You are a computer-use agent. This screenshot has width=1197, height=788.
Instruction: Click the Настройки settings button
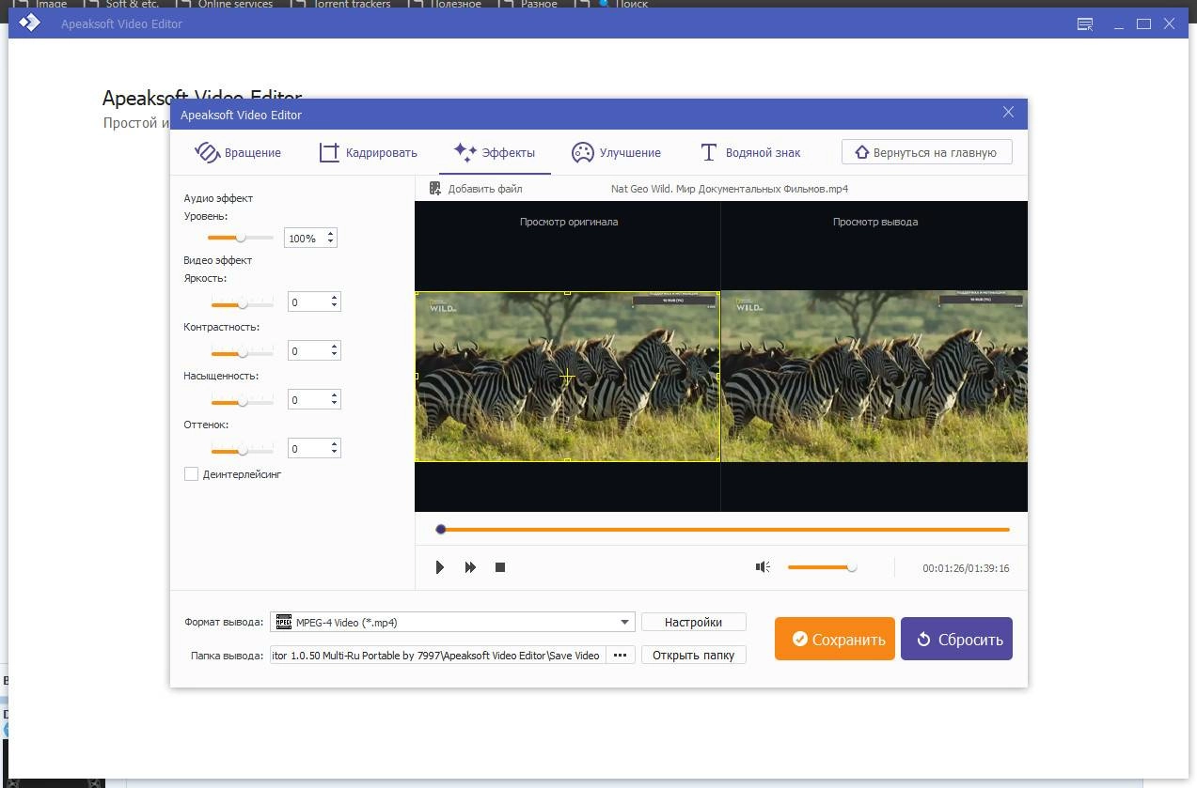pyautogui.click(x=694, y=622)
